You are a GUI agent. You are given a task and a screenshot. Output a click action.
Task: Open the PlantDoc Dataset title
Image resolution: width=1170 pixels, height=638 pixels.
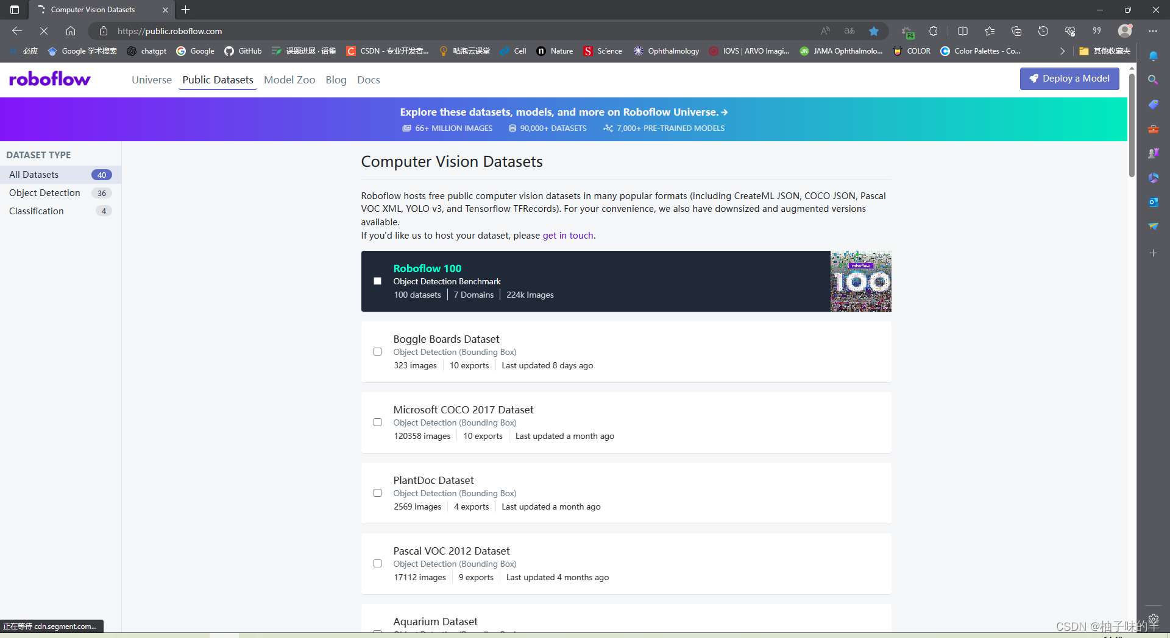[433, 480]
